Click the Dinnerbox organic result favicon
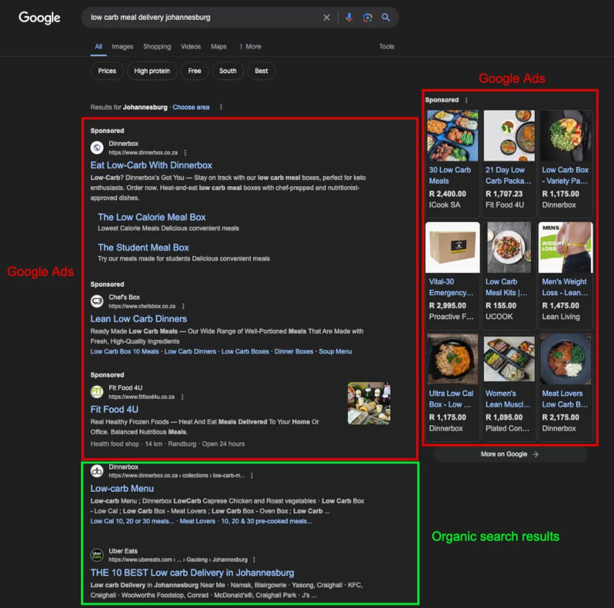The image size is (614, 608). [x=97, y=471]
